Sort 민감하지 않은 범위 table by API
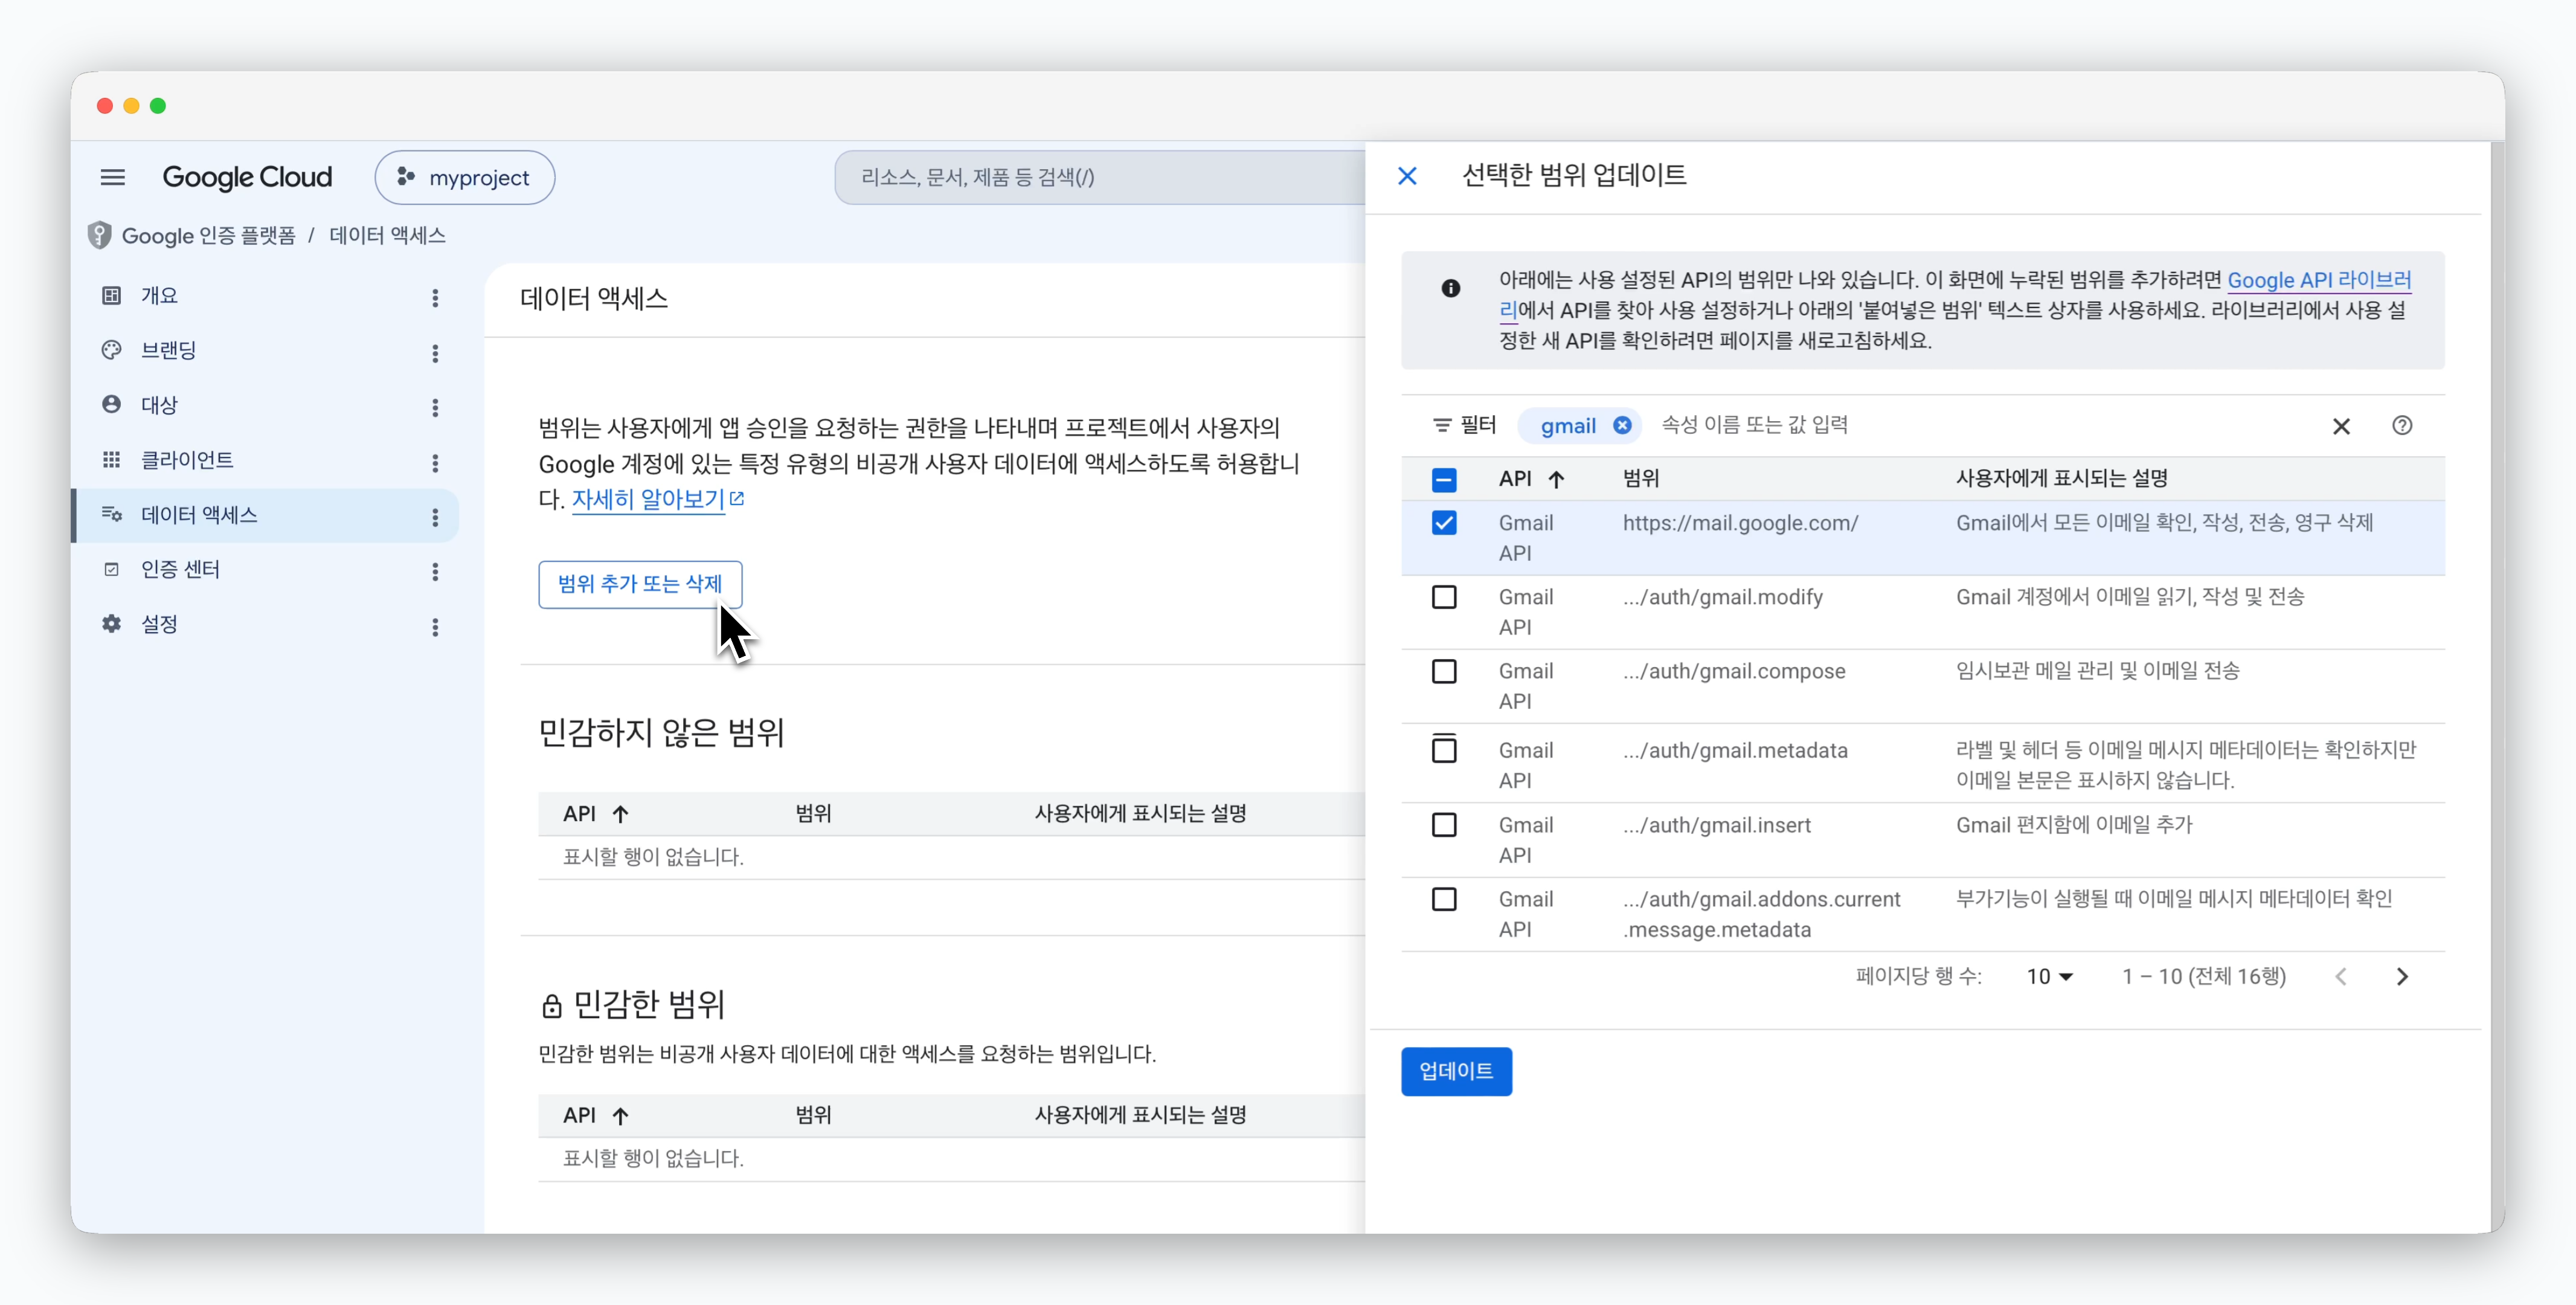This screenshot has height=1305, width=2576. coord(596,814)
